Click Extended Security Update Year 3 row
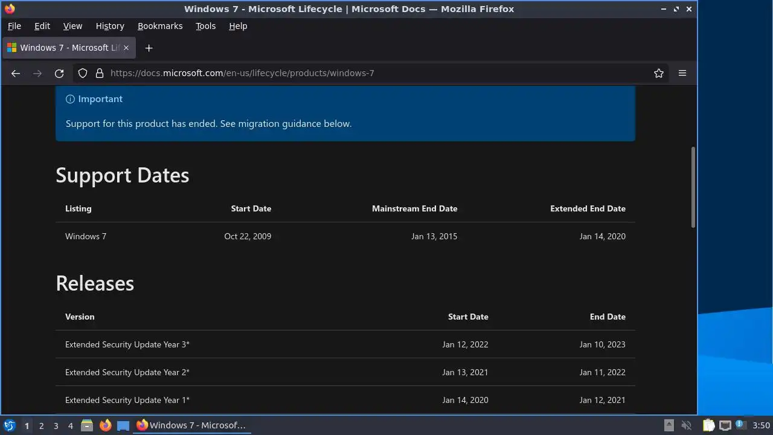Image resolution: width=773 pixels, height=435 pixels. click(x=345, y=344)
